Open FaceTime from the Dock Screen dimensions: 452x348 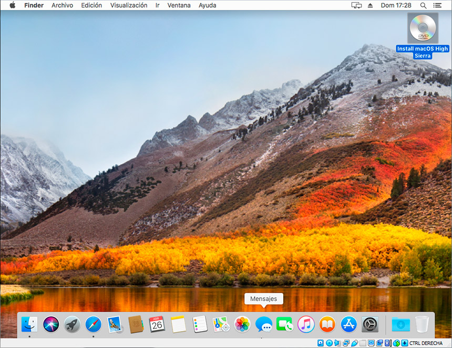click(285, 324)
